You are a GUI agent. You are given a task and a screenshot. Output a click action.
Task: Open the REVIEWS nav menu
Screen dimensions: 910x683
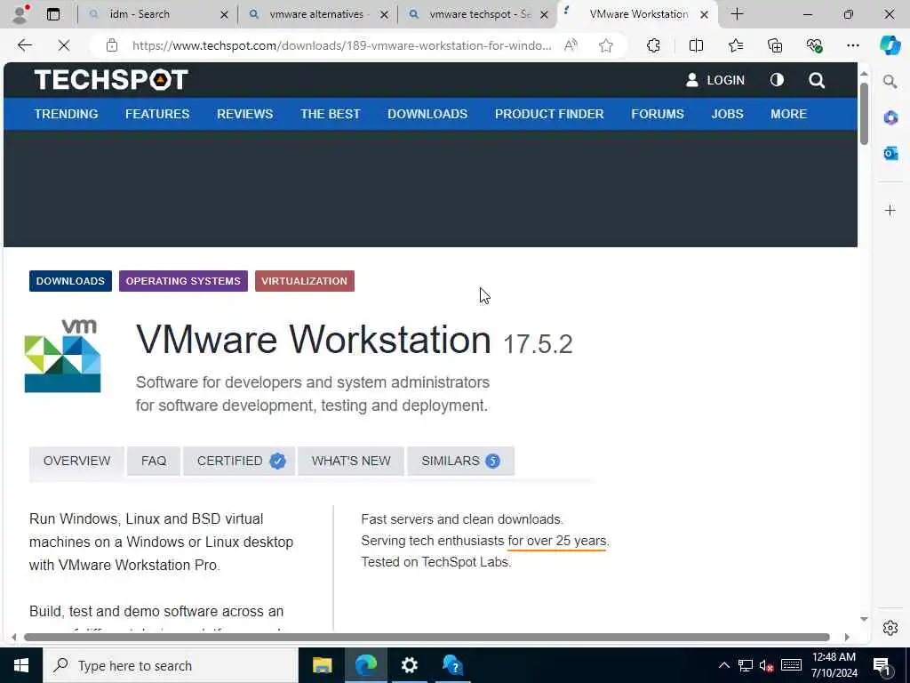[x=245, y=114]
